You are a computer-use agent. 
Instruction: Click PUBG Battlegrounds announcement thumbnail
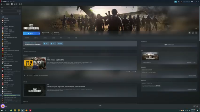click(x=35, y=90)
